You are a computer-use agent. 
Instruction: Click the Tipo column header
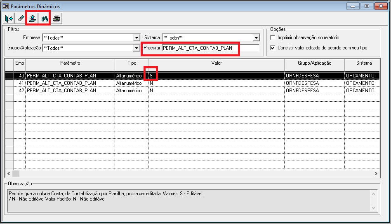pos(132,65)
